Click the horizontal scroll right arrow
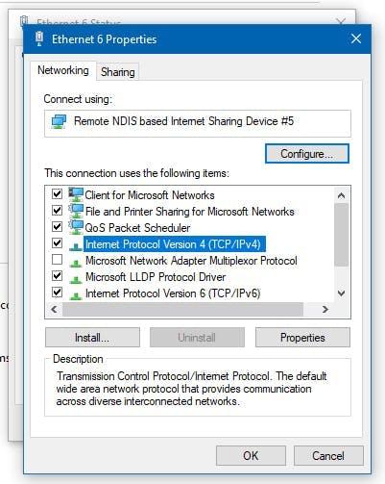The width and height of the screenshot is (385, 484). [325, 309]
